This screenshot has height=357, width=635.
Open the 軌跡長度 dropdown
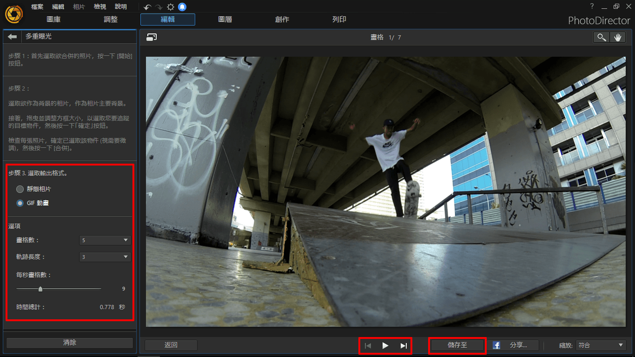tap(105, 257)
